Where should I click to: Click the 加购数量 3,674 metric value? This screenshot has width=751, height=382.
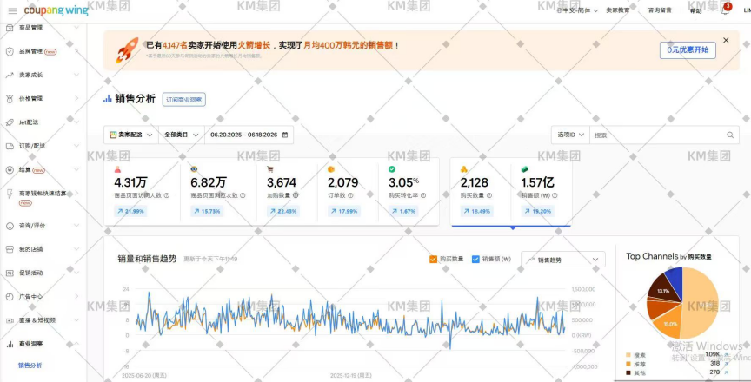click(282, 182)
